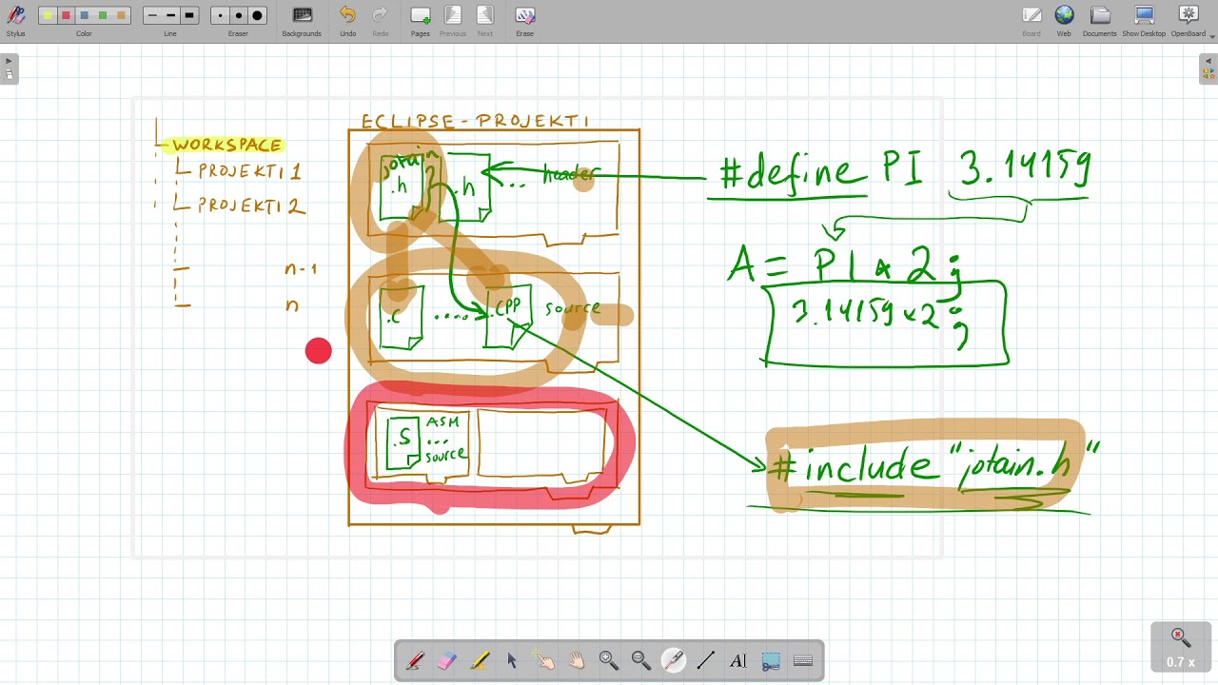This screenshot has height=685, width=1218.
Task: Select the blue pen color
Action: tap(84, 15)
